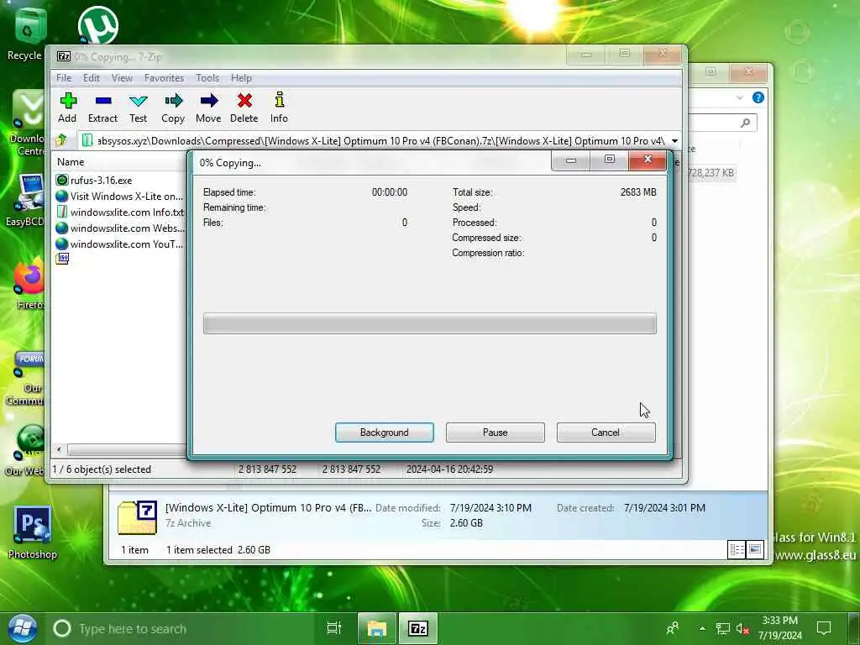The image size is (860, 645).
Task: Open the File menu
Action: tap(64, 78)
